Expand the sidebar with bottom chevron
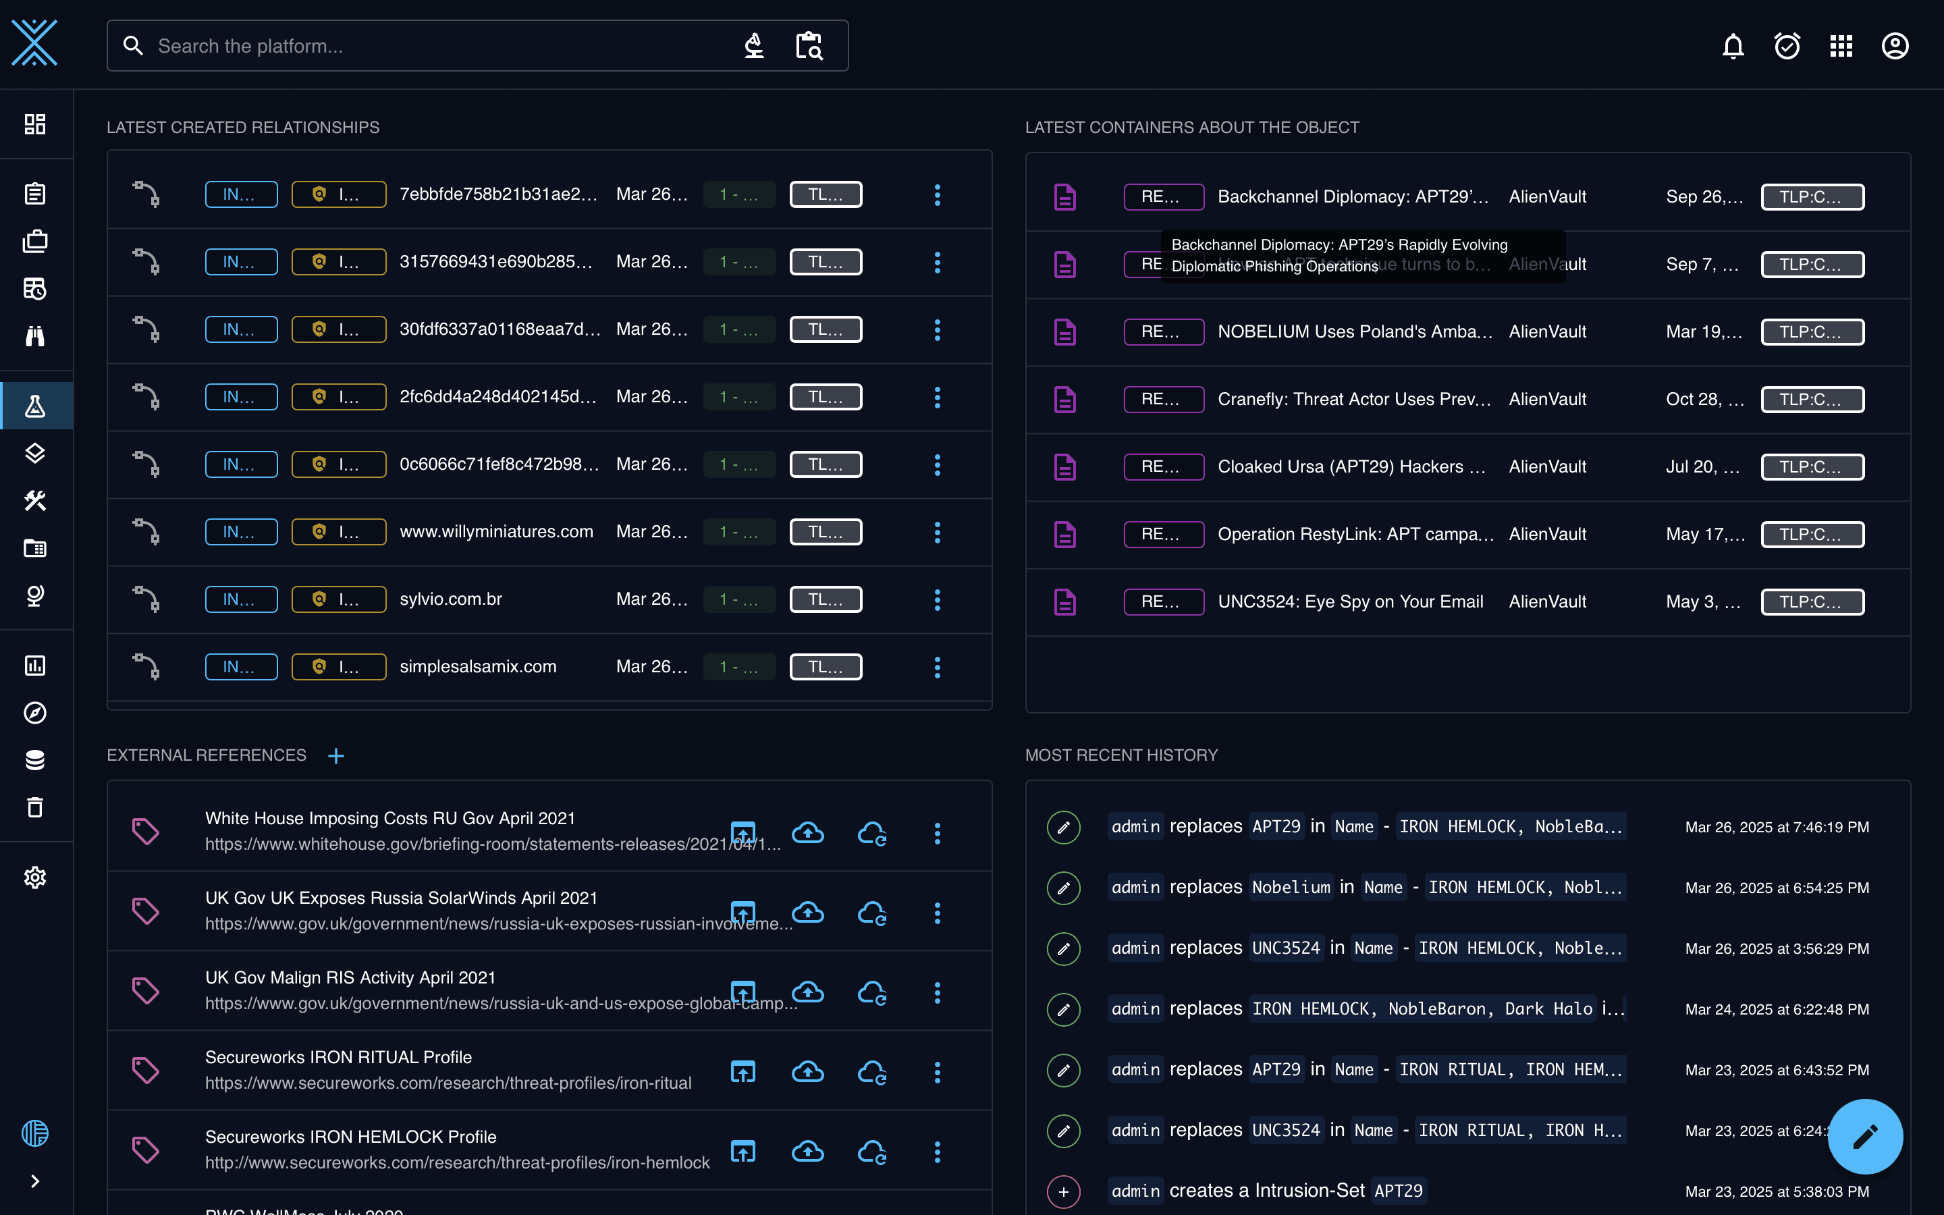 click(34, 1181)
